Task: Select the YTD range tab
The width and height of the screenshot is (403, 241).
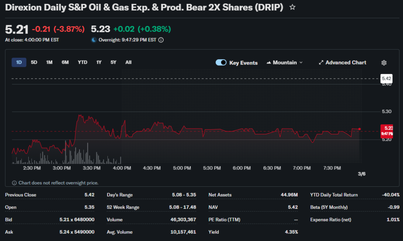Action: 83,62
